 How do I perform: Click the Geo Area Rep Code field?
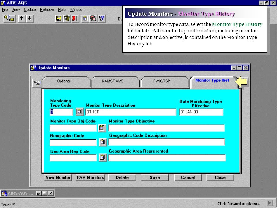[73, 158]
